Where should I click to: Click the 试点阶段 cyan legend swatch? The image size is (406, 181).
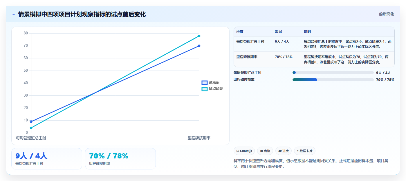pos(205,89)
